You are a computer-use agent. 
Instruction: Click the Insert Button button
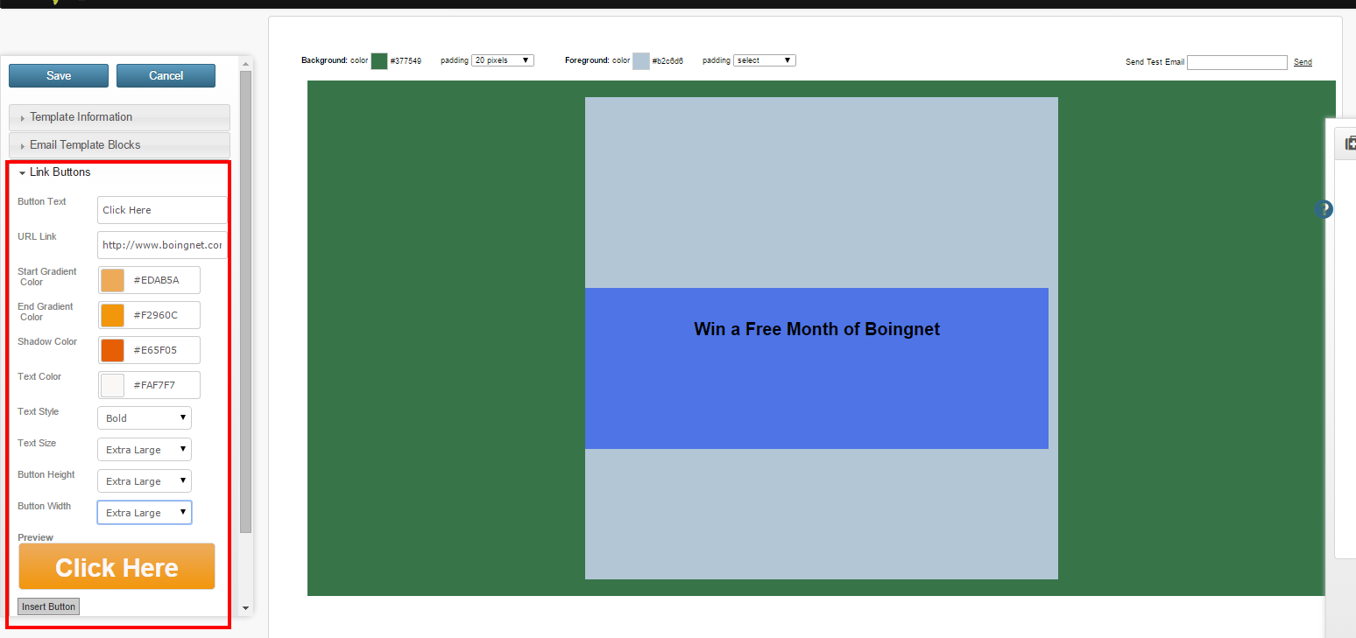[x=48, y=606]
